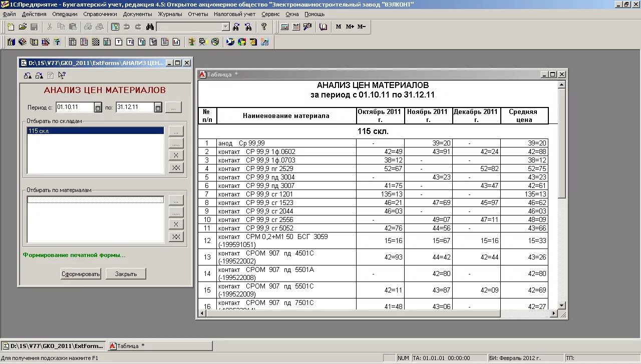
Task: Click the 'анод Ср 99,99' table row name
Action: coord(287,143)
